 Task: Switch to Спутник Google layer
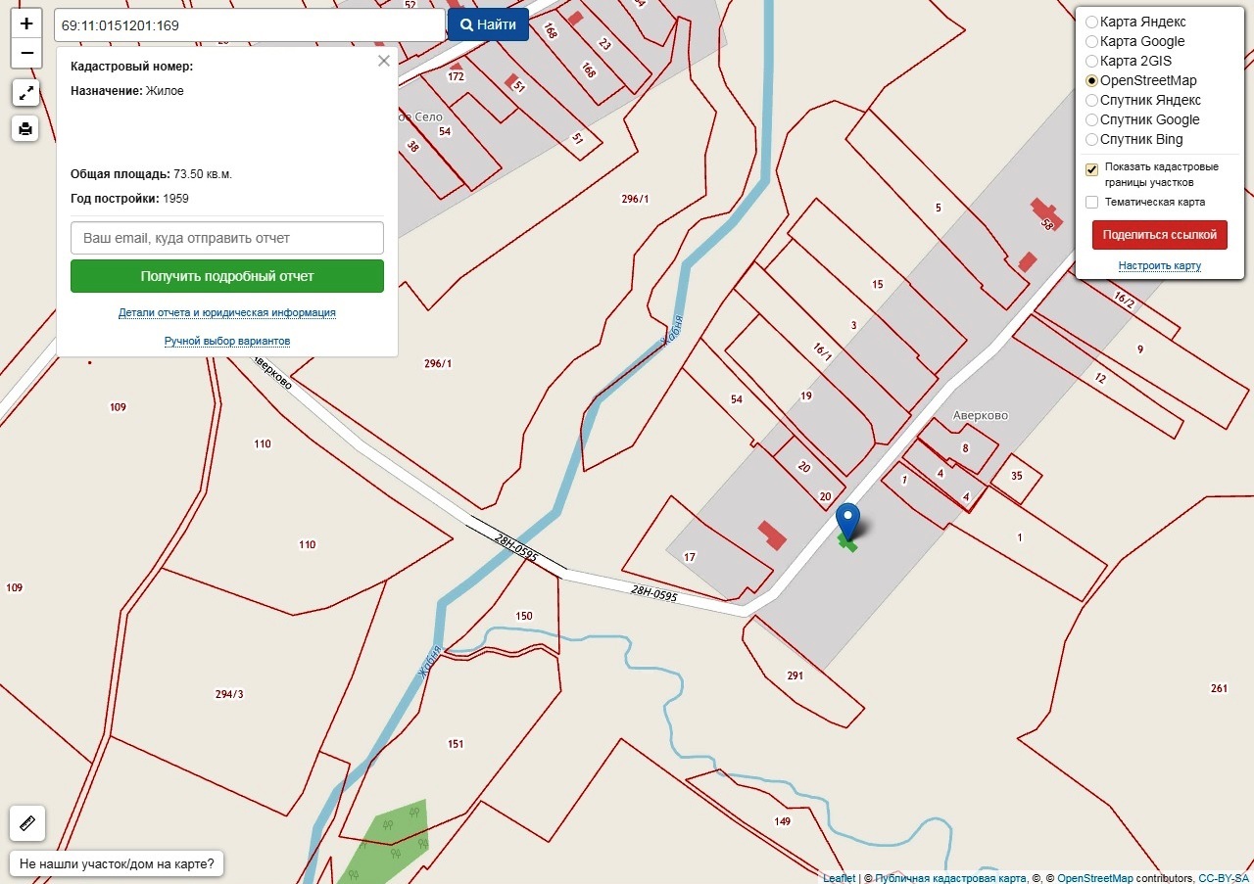[x=1091, y=119]
